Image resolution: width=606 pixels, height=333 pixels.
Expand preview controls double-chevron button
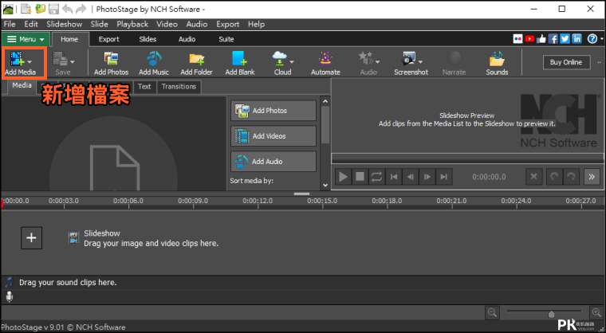tap(592, 177)
